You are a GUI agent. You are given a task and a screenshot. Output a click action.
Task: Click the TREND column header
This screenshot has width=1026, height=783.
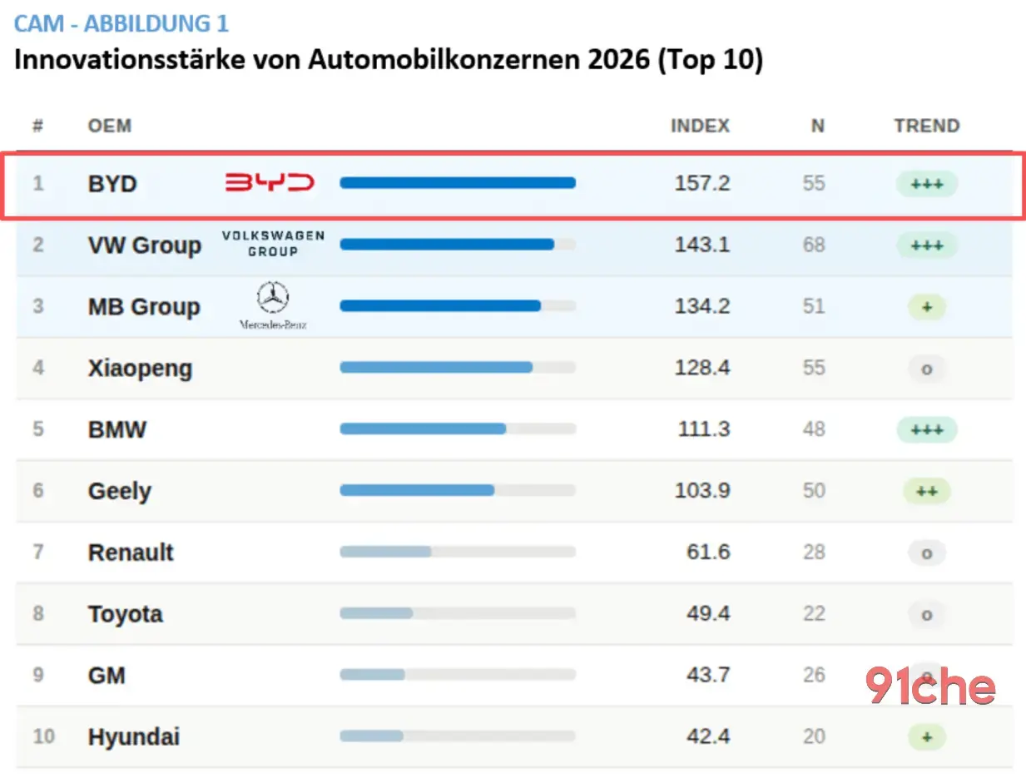(x=927, y=126)
